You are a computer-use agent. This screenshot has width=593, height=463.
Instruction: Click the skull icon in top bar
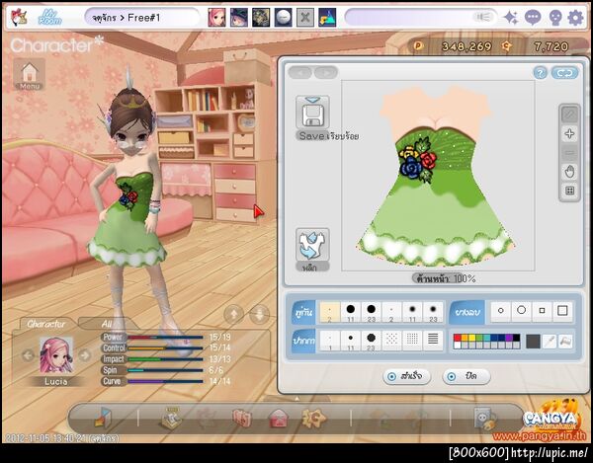tap(554, 18)
